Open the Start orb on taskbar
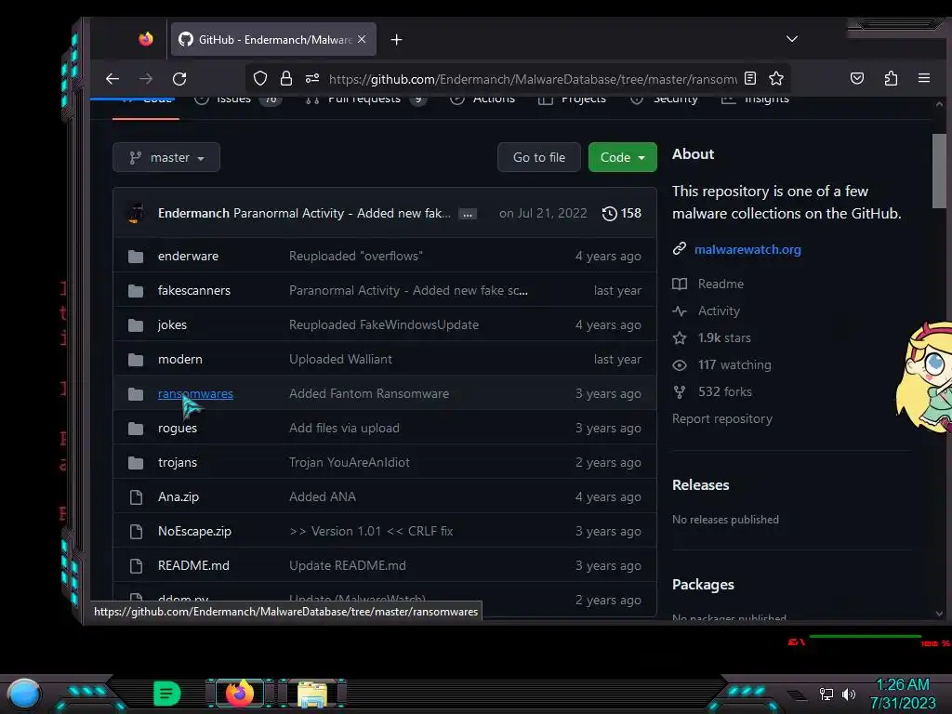952x714 pixels. point(24,694)
